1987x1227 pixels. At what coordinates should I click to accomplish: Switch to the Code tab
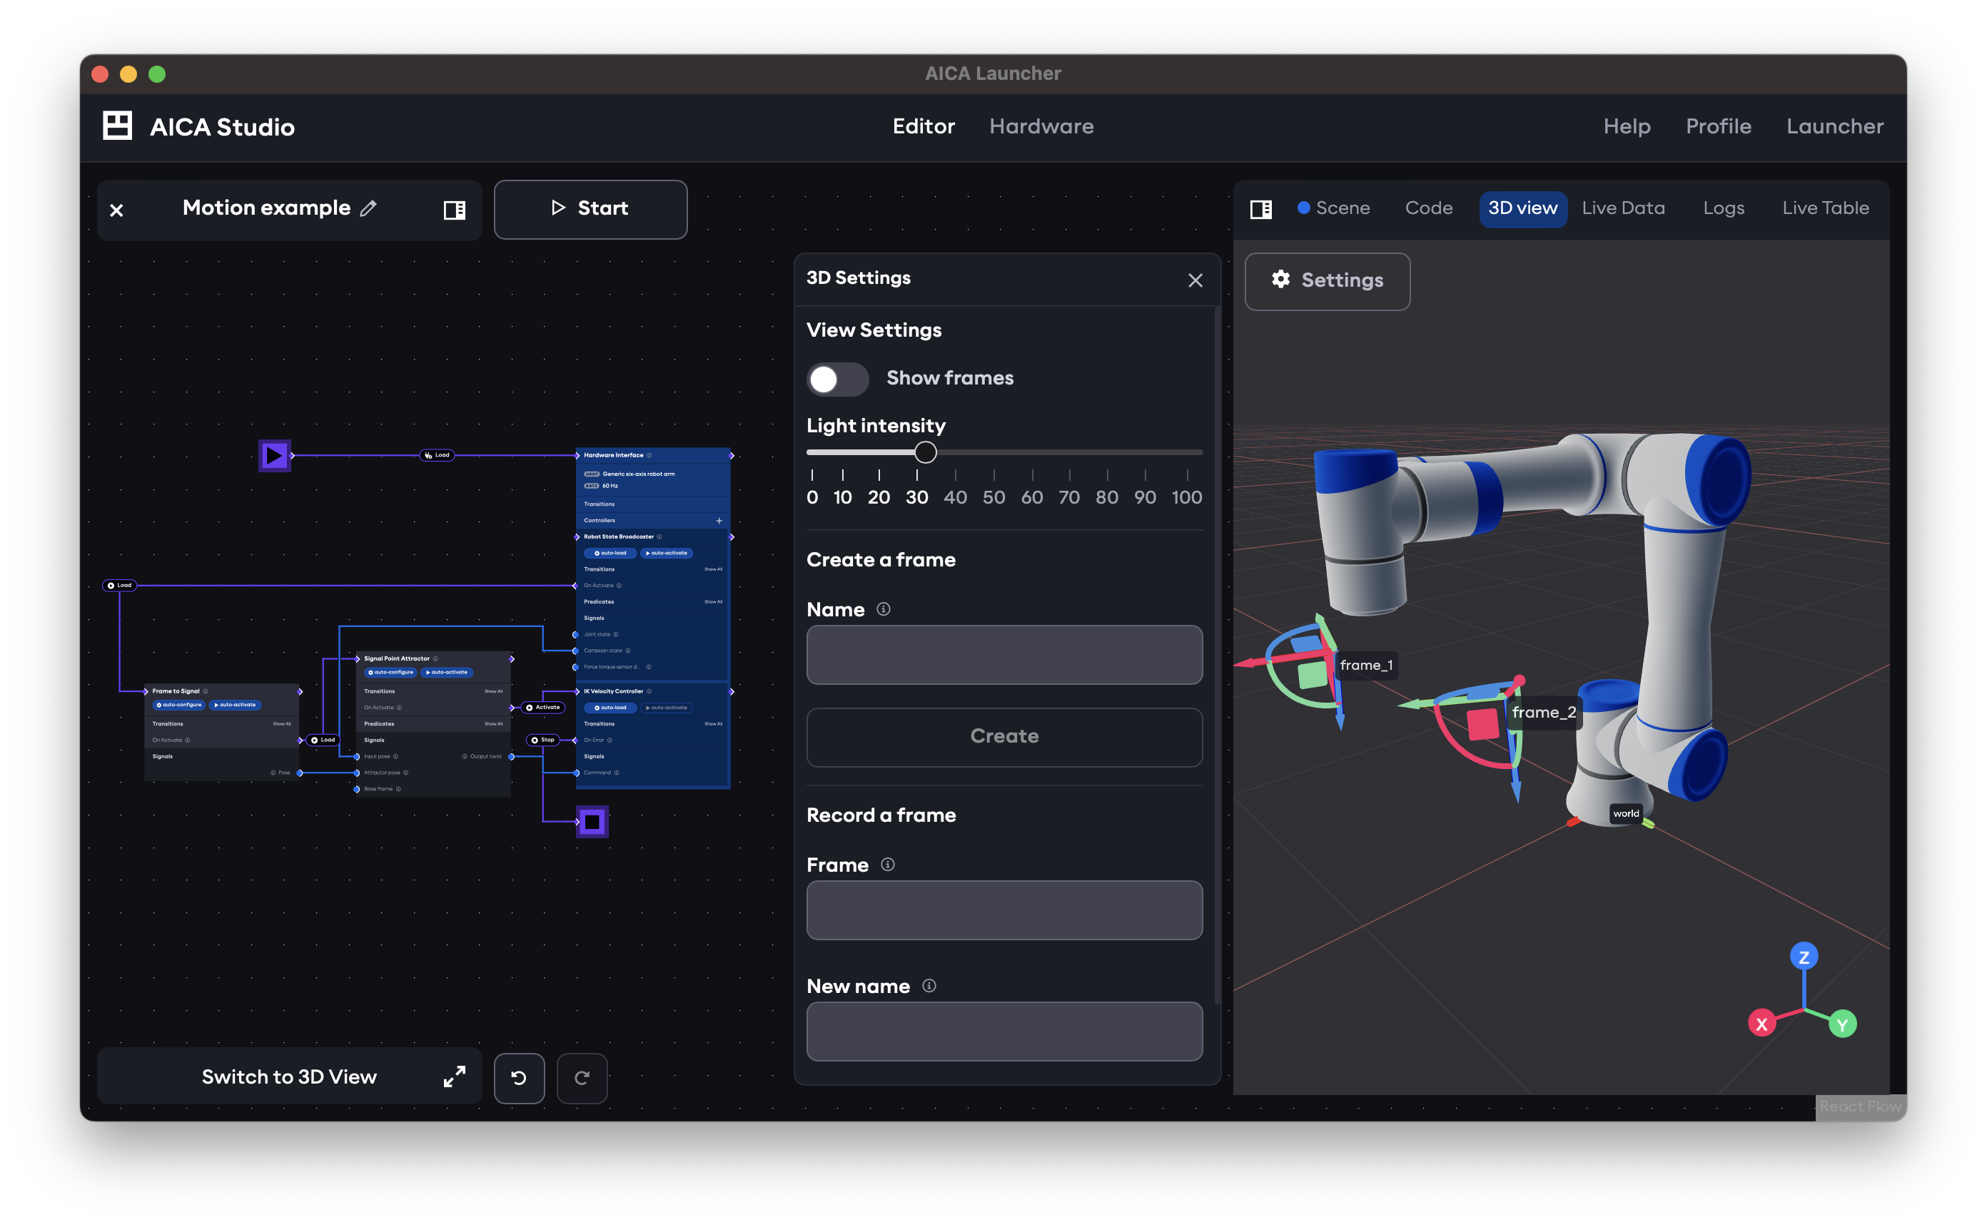pyautogui.click(x=1429, y=208)
